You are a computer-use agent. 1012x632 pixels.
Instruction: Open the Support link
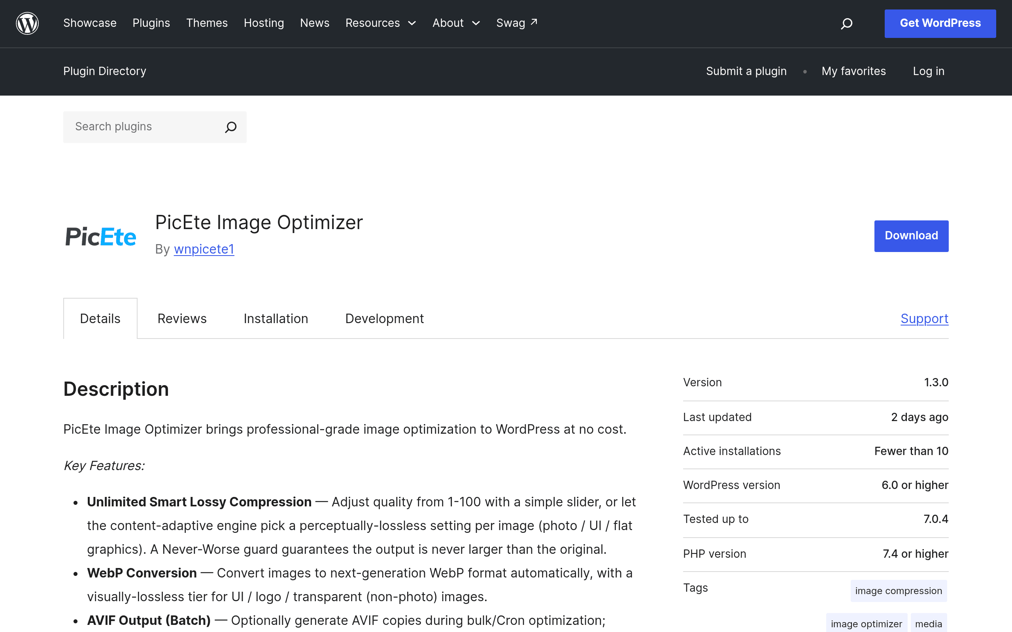coord(924,318)
